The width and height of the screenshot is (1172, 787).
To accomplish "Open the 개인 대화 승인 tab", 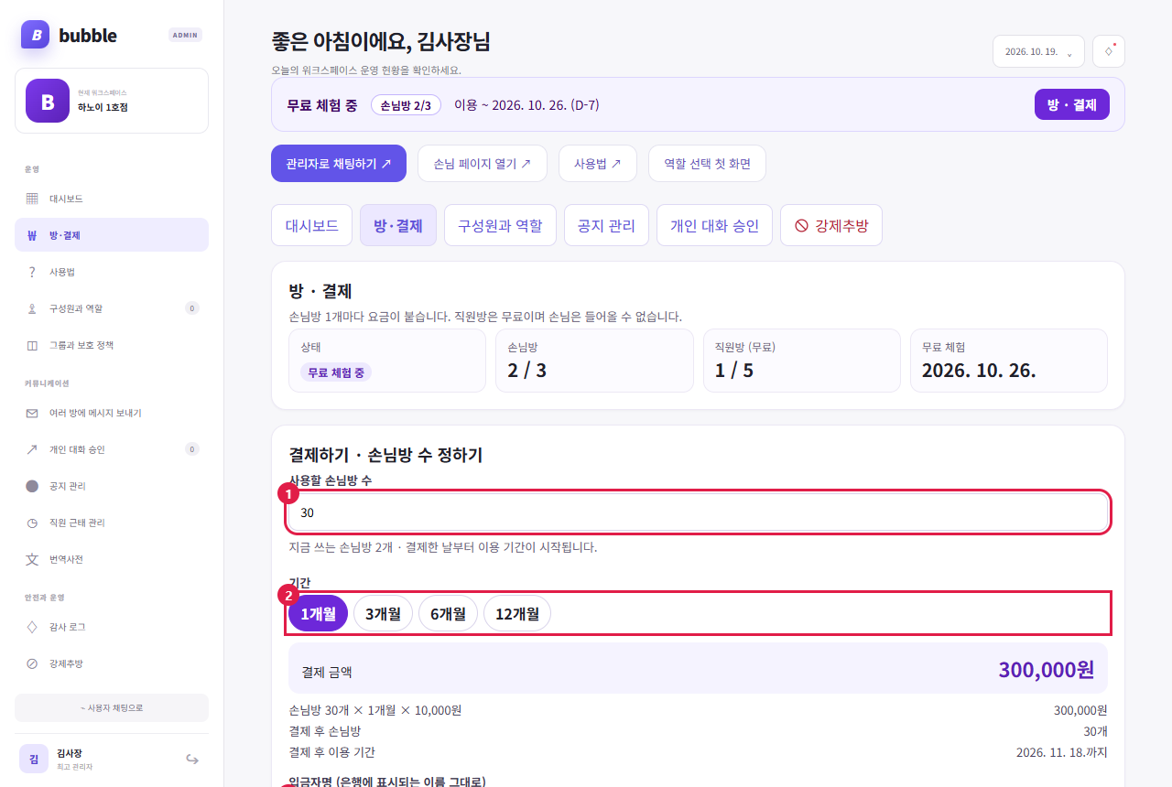I will pos(714,225).
